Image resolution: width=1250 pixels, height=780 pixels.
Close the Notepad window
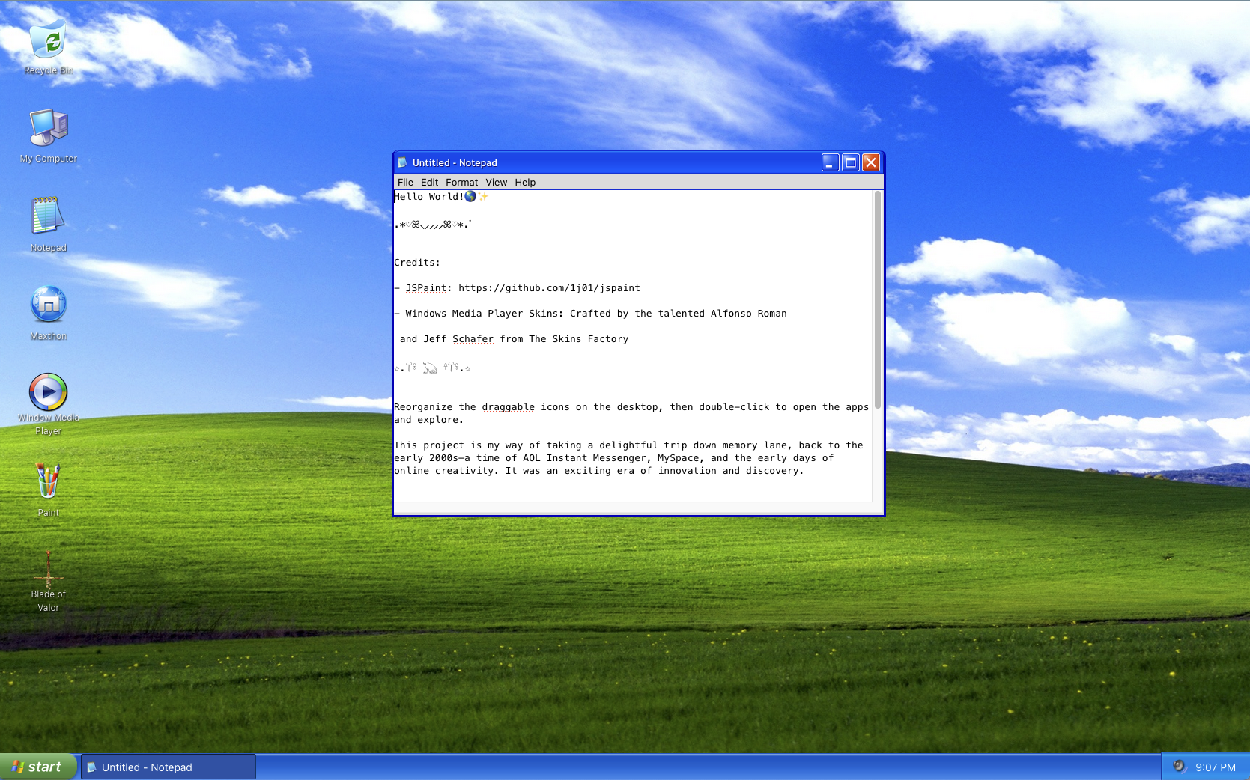[x=870, y=162]
